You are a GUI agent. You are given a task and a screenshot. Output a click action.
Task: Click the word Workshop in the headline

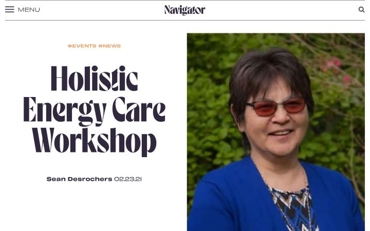94,141
